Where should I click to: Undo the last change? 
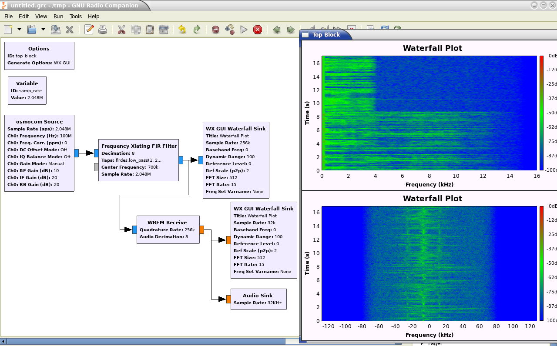coord(182,30)
